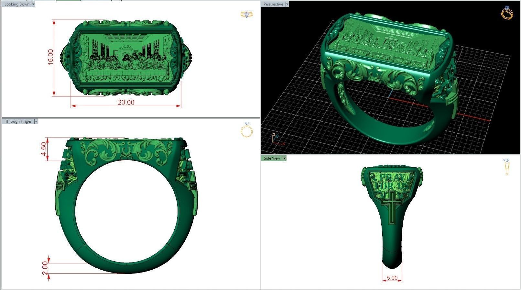The height and width of the screenshot is (290, 521).
Task: Select the 16.00 height dimension text
Action: click(51, 57)
